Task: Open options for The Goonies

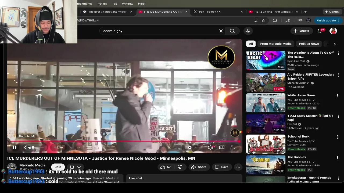Action: tap(338, 158)
